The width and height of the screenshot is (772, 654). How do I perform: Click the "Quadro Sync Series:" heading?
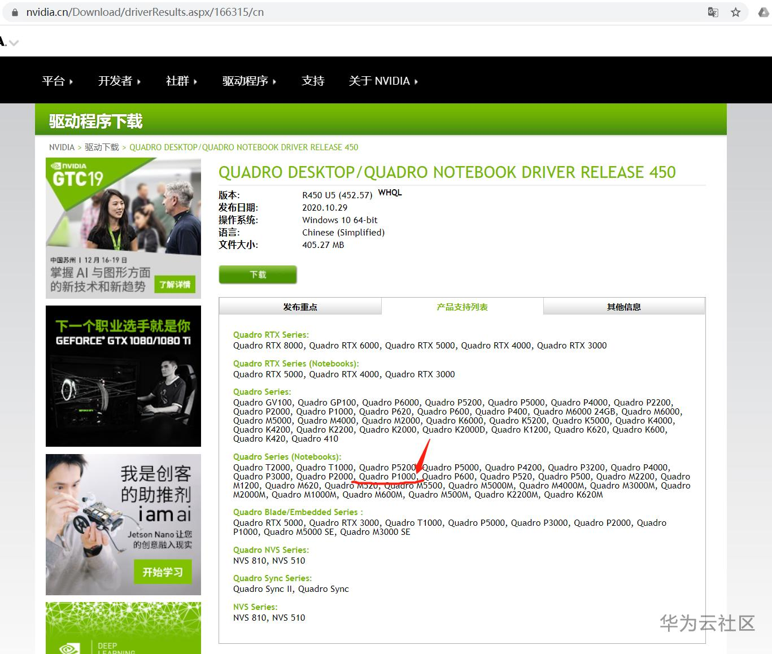[272, 578]
